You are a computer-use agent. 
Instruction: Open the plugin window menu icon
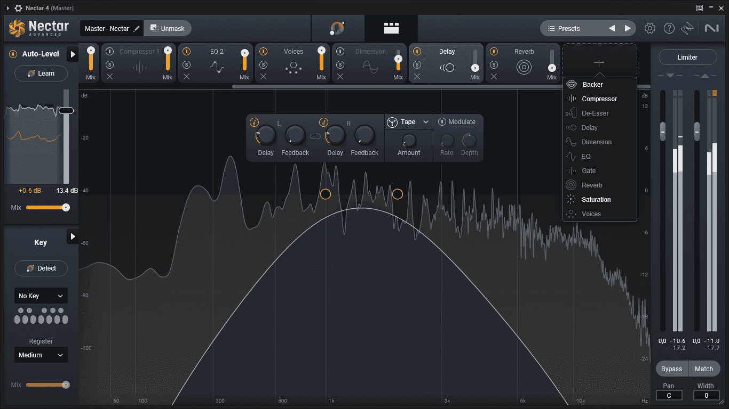click(x=700, y=8)
